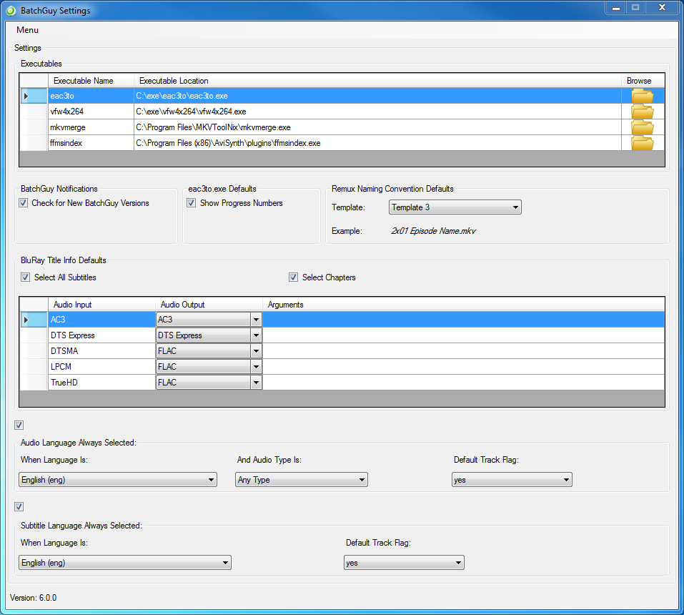
Task: Open the Any Type audio type dropdown
Action: [x=302, y=480]
